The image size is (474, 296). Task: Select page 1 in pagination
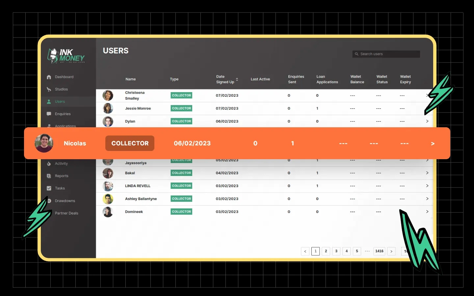(316, 251)
